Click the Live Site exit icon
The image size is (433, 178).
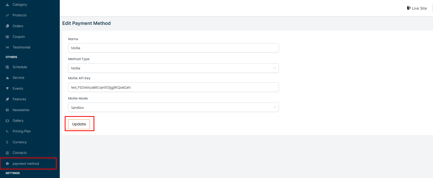click(x=409, y=8)
